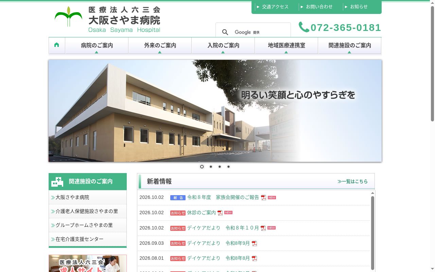The width and height of the screenshot is (435, 272).
Task: Open PDF icon beside 令和８年１０月 デイケアだより
Action: (263, 228)
